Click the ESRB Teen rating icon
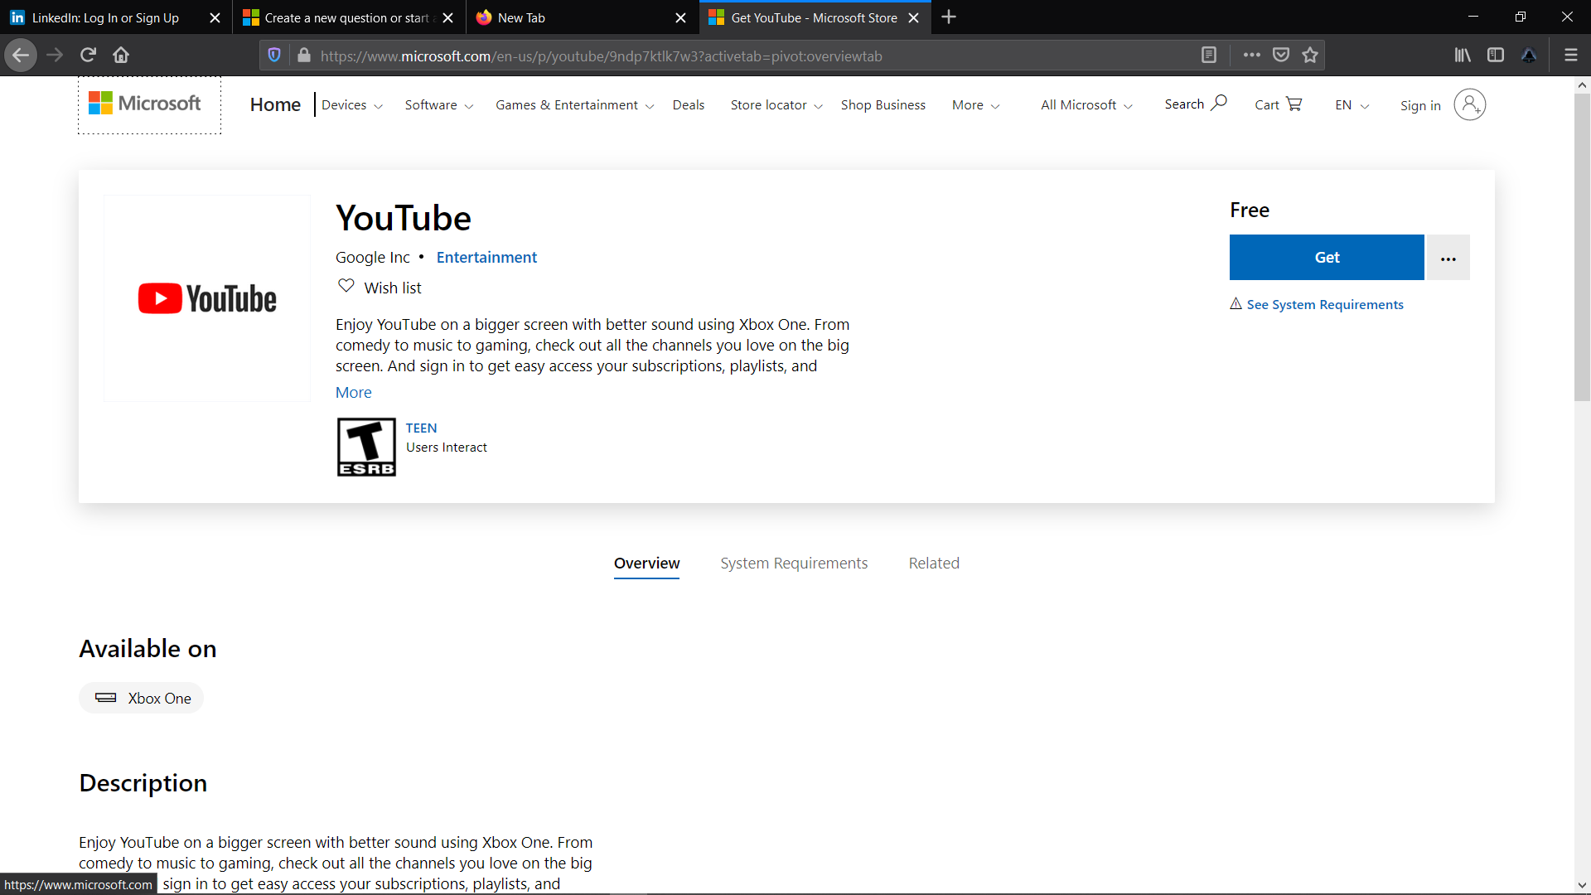 pyautogui.click(x=366, y=447)
